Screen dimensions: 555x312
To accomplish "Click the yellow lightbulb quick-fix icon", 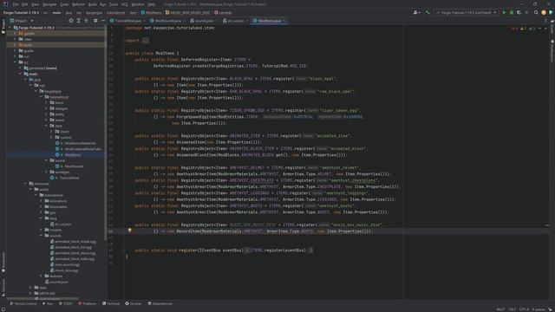I will (129, 231).
